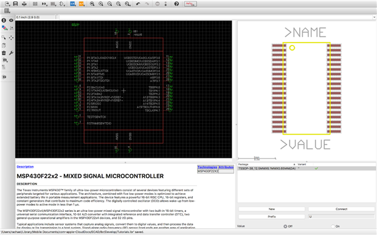Click the Zoom to fit icon

(92, 4)
